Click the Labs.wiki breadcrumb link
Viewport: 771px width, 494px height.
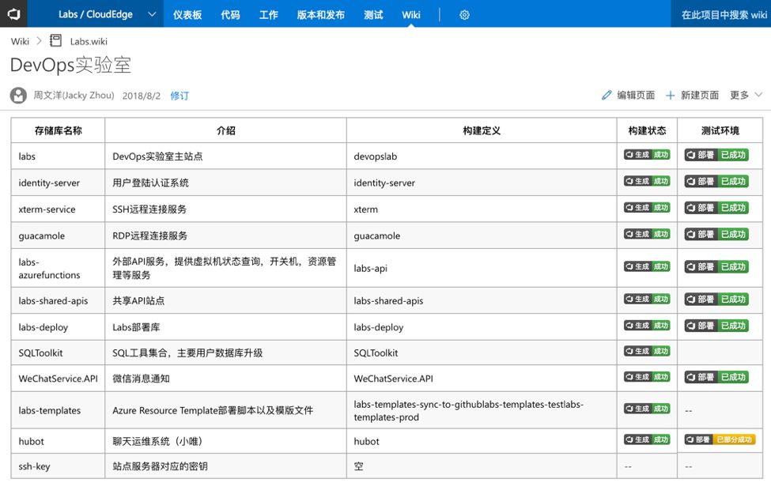click(89, 41)
